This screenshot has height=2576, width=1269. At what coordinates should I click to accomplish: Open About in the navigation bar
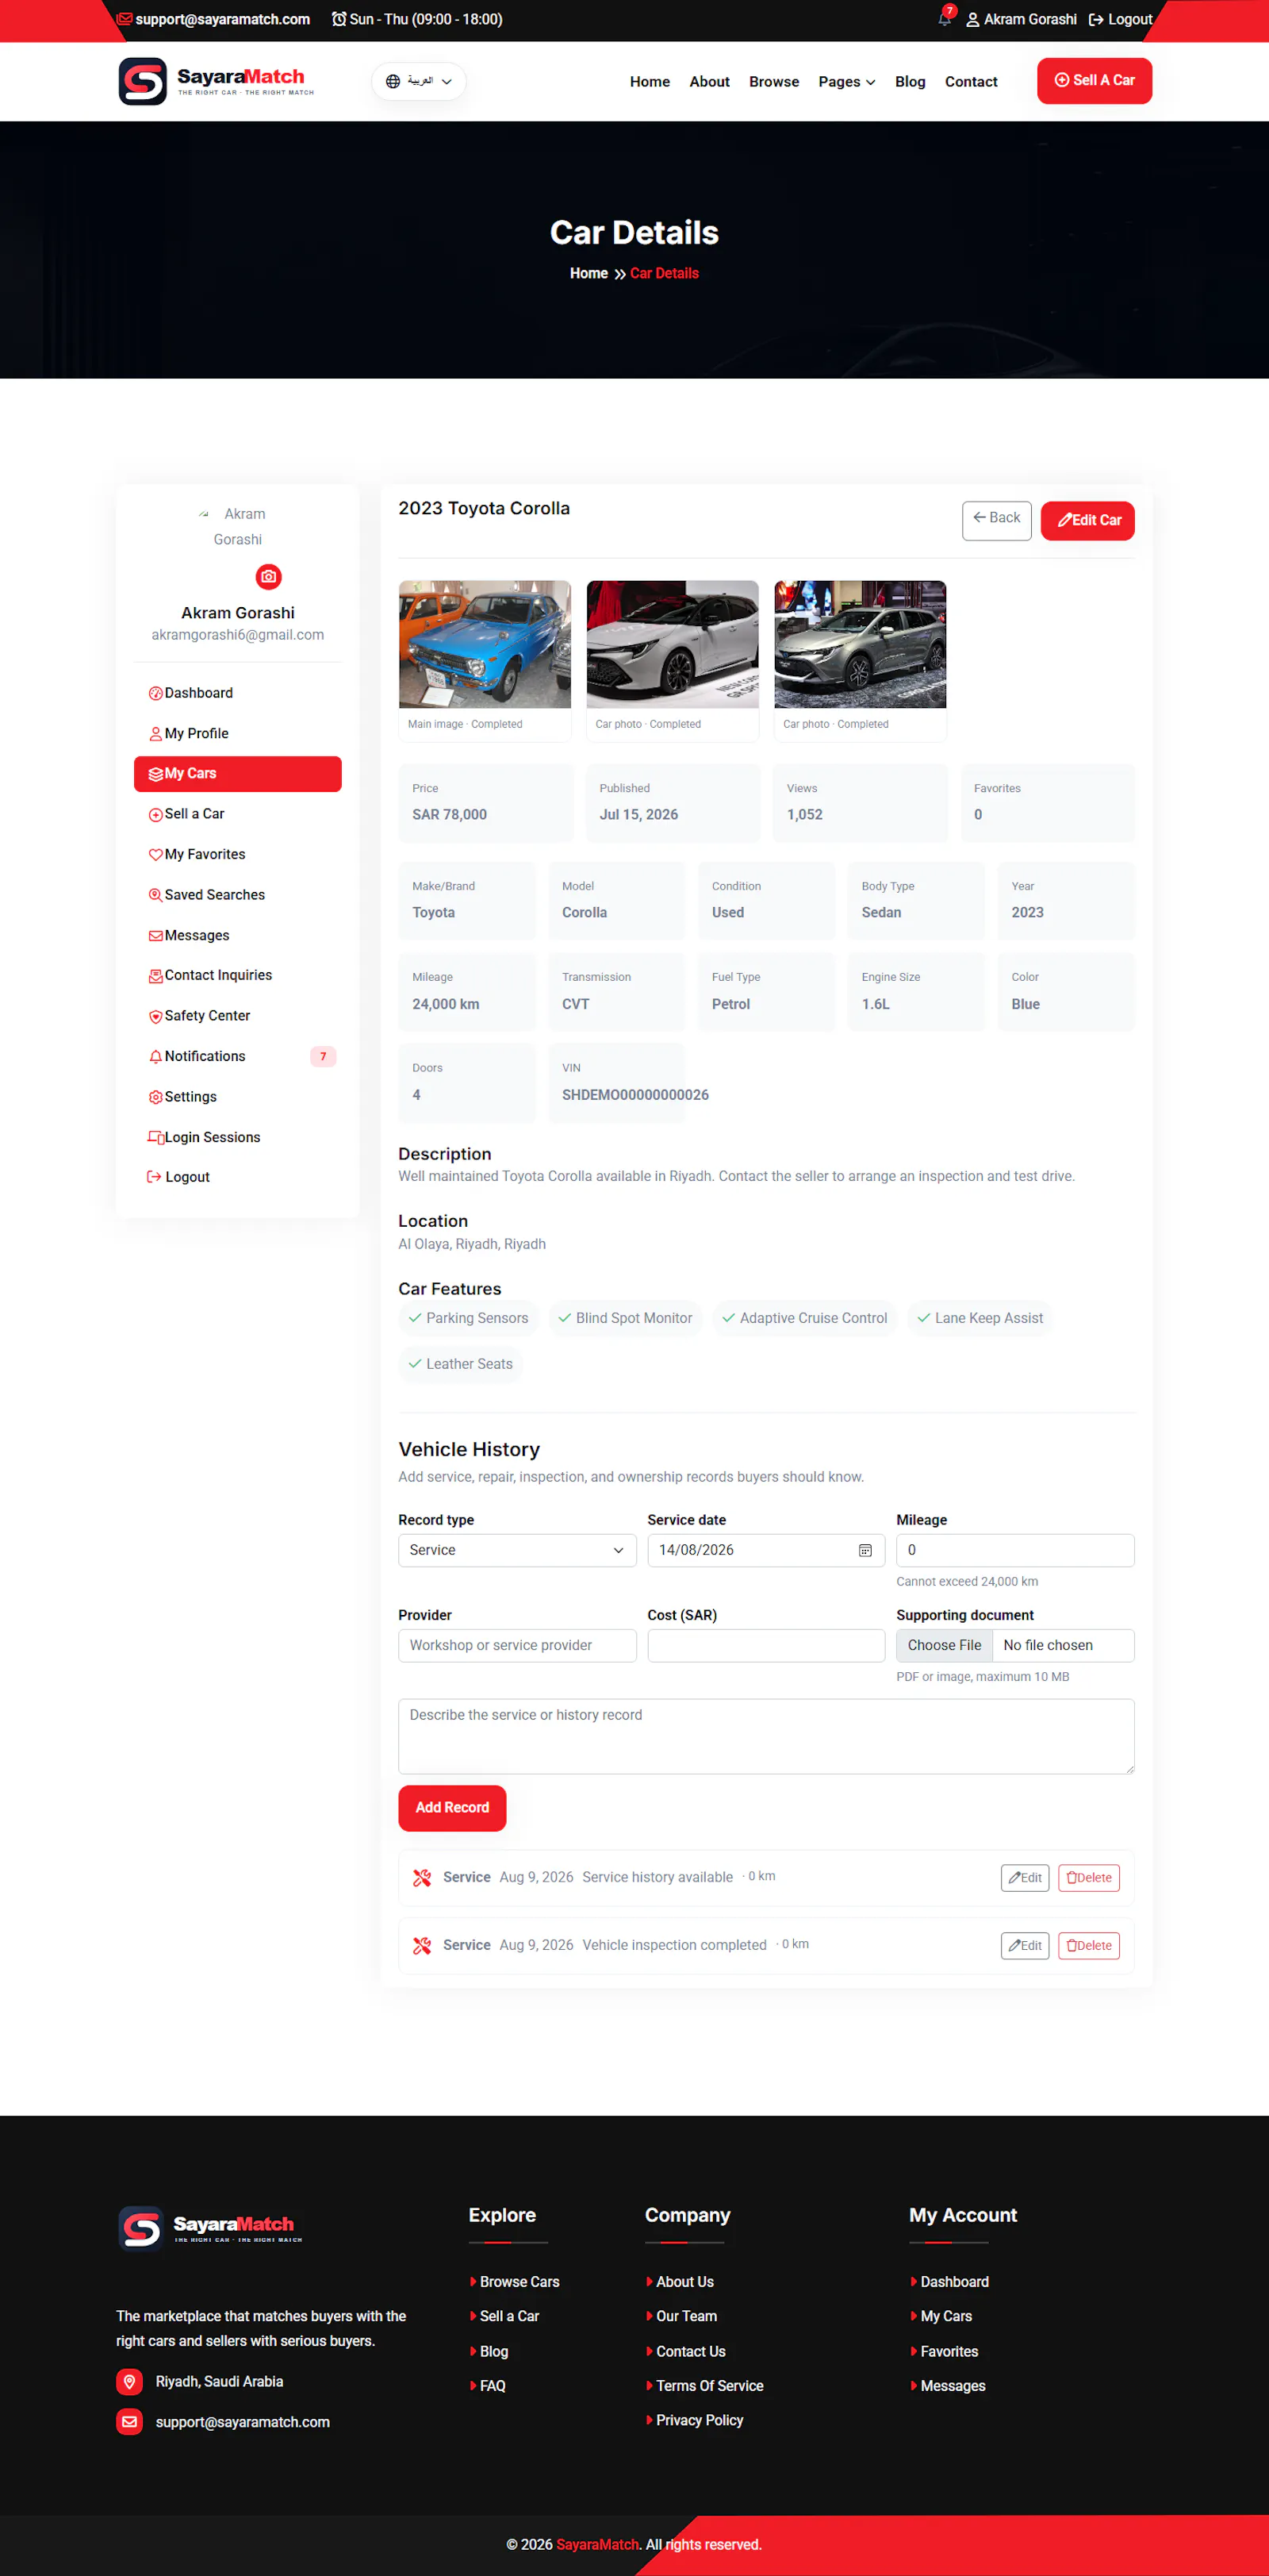click(x=709, y=82)
